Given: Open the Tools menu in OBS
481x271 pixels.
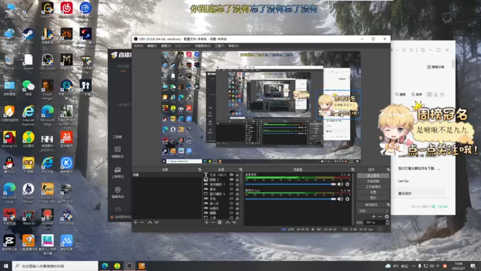Looking at the screenshot, I should 219,46.
